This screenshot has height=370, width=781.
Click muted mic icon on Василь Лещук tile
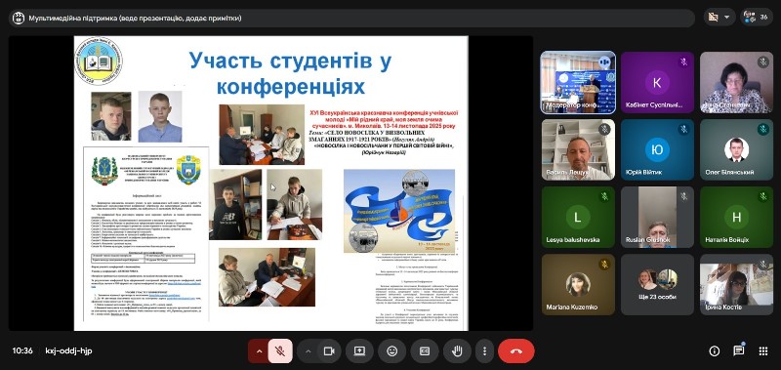click(x=604, y=129)
